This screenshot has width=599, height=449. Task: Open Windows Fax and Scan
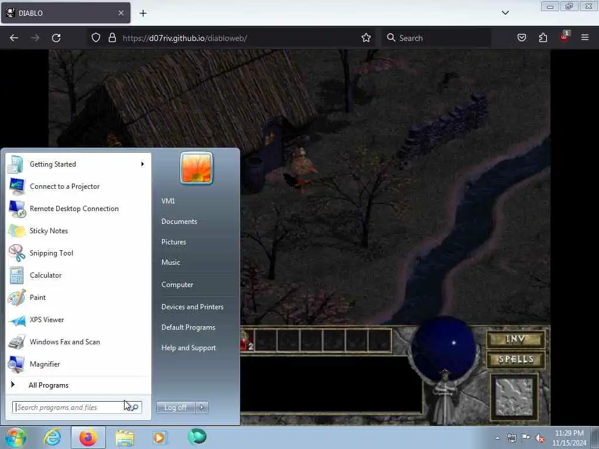[78, 341]
